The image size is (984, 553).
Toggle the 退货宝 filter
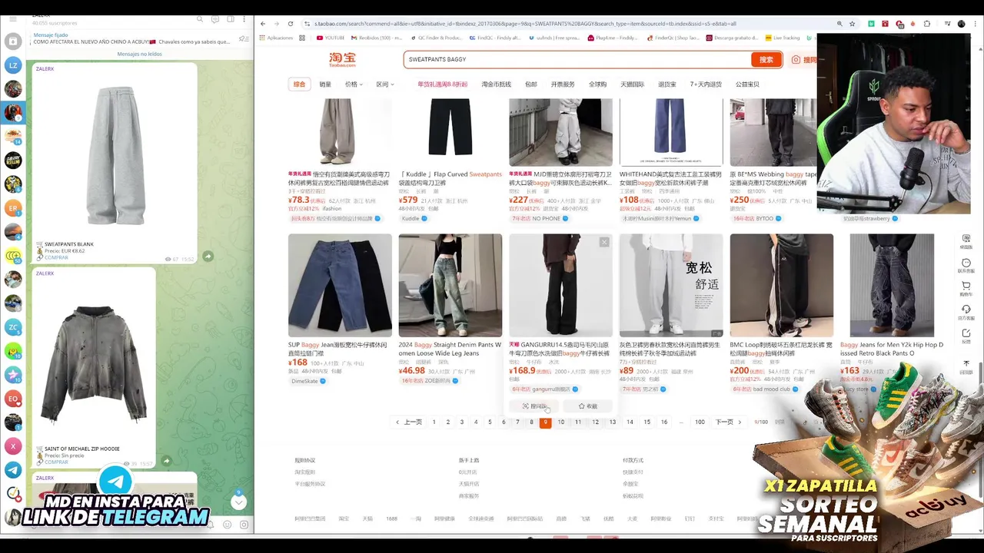[x=667, y=84]
